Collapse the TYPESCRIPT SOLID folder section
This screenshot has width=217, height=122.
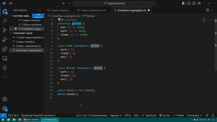(x=22, y=33)
